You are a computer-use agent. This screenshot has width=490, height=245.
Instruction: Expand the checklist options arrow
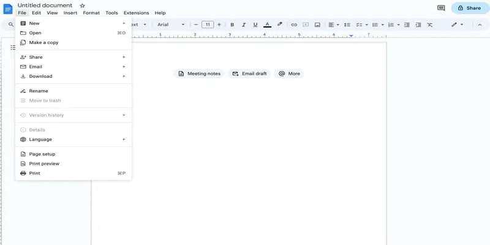point(366,24)
